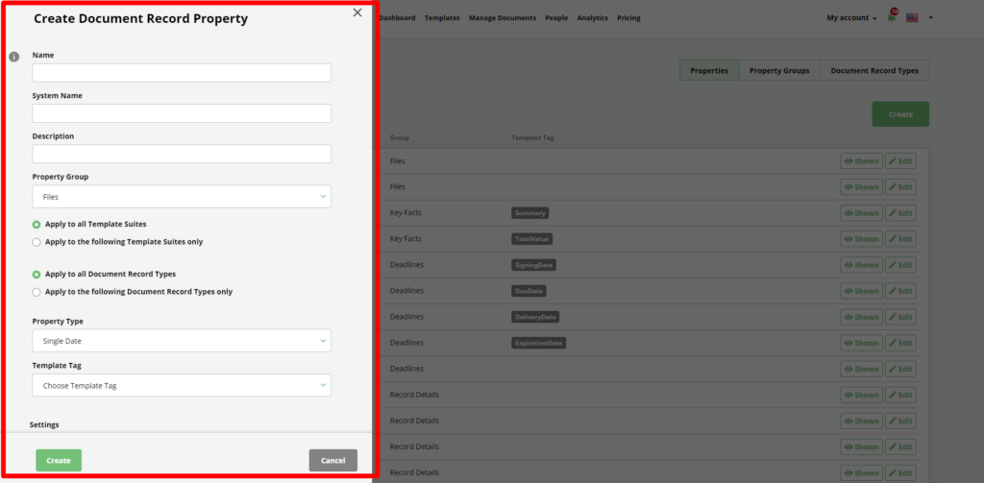Open the notifications bell icon
Viewport: 984px width, 483px height.
[x=891, y=17]
